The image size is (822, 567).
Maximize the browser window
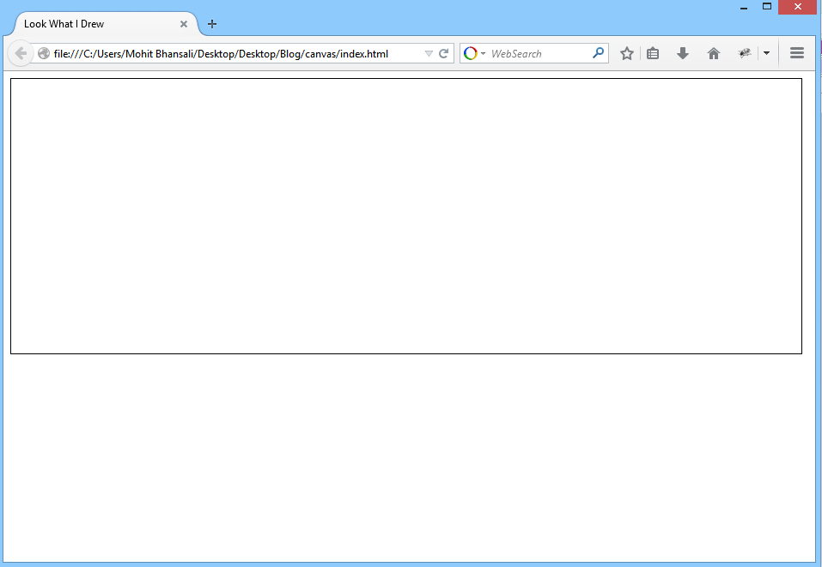[x=767, y=7]
